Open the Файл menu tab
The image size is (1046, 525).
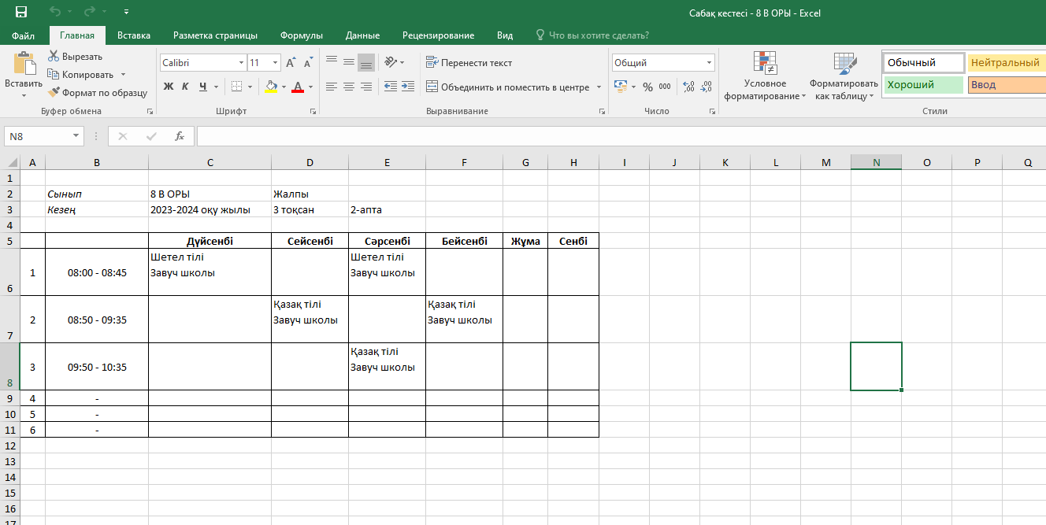click(x=23, y=35)
